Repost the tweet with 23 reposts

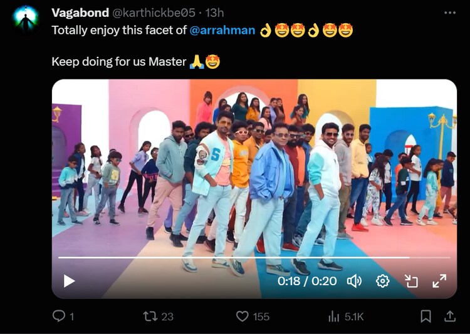pos(150,316)
